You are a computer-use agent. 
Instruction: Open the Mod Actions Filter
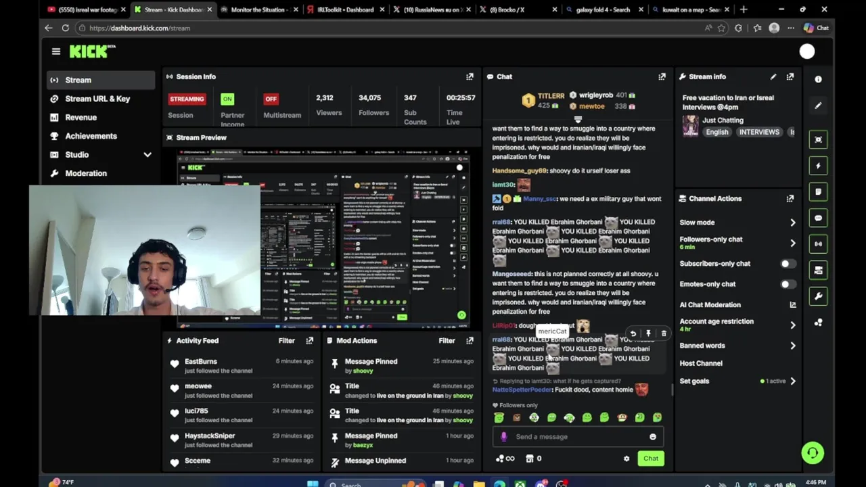point(447,341)
